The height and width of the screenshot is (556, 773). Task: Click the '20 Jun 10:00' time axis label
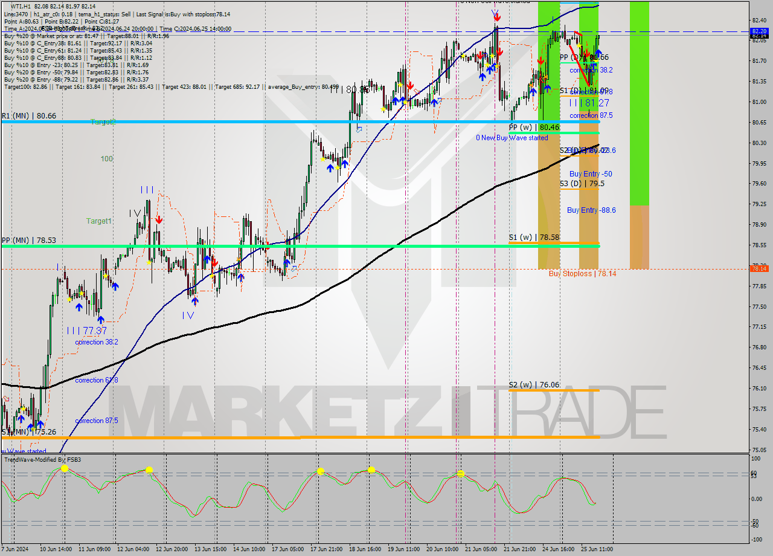pyautogui.click(x=443, y=549)
